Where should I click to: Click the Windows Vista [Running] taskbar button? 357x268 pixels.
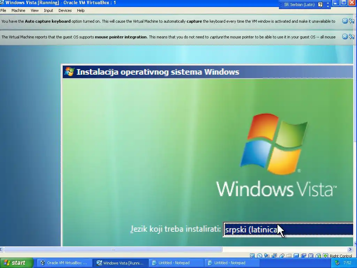point(120,263)
